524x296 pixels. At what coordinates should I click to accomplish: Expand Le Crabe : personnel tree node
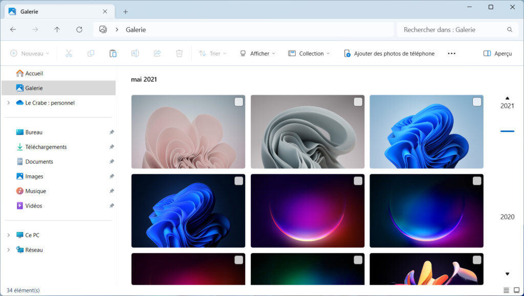coord(9,103)
